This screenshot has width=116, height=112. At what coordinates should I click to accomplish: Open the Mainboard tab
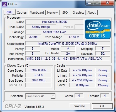coord(37,13)
